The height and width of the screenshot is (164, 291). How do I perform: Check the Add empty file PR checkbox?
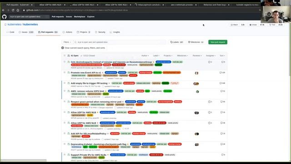[x=65, y=83]
